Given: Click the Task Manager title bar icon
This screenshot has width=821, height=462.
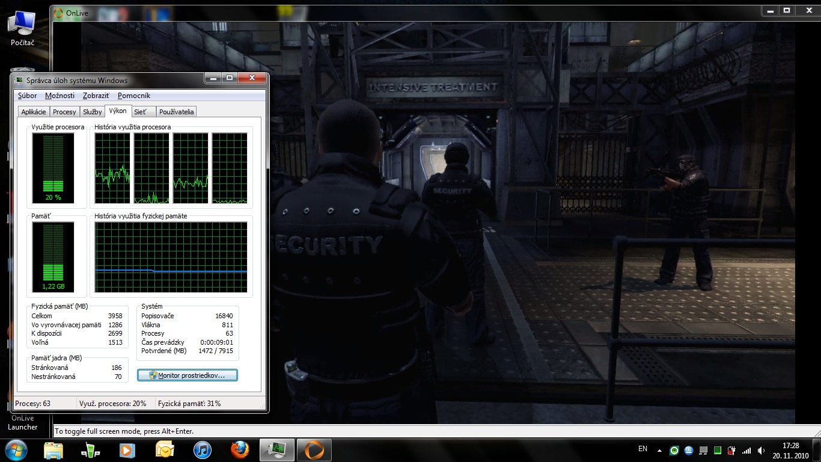Looking at the screenshot, I should pos(20,80).
